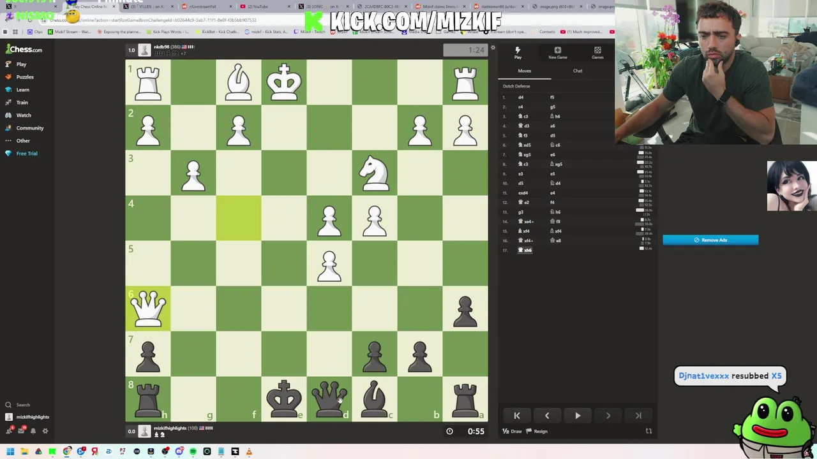Screen dimensions: 817x459
Task: Switch to the Chat tab
Action: click(x=578, y=71)
